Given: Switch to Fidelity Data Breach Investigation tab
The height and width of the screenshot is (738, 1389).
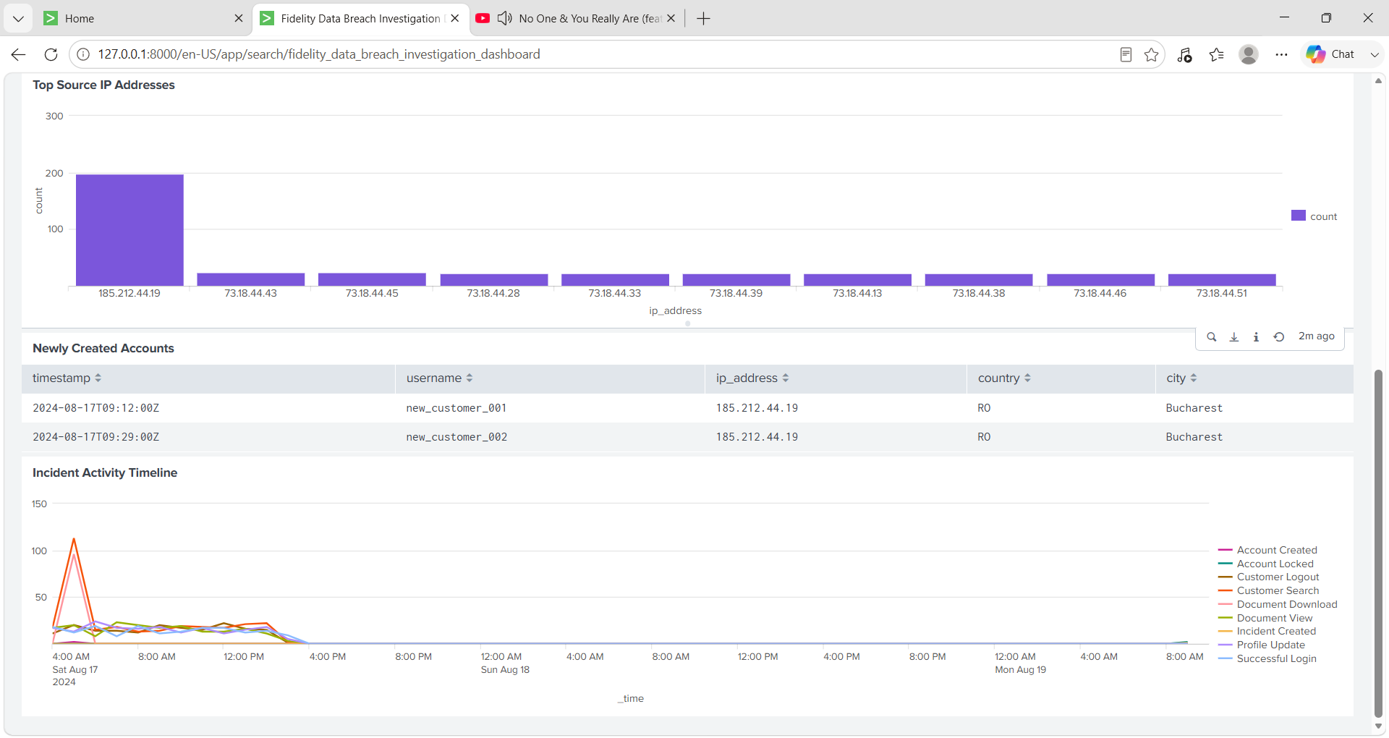Looking at the screenshot, I should point(360,18).
